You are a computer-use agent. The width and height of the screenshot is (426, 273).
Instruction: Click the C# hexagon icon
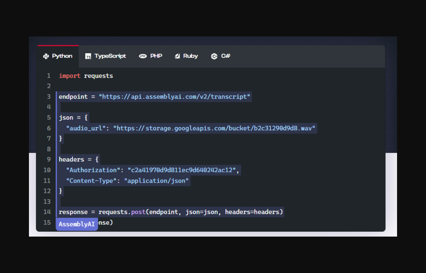pyautogui.click(x=214, y=56)
